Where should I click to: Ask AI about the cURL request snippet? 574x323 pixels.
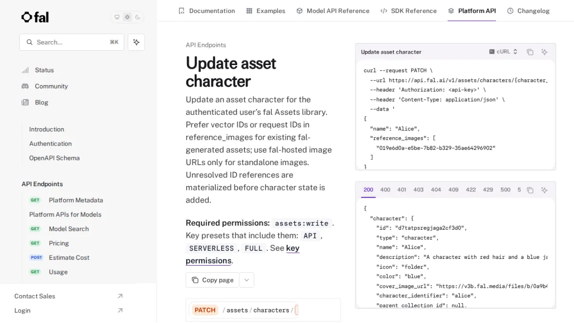(544, 52)
